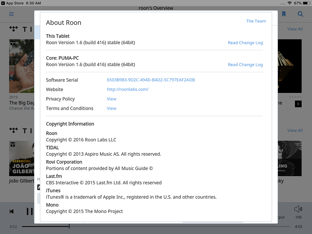312x234 pixels.
Task: Tap the clock showing 6:30 AM
Action: (33, 3)
